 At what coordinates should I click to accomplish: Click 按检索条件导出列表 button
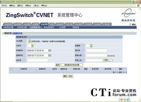click(72, 65)
